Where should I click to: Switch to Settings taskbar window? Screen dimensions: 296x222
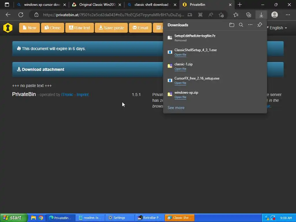(x=120, y=218)
